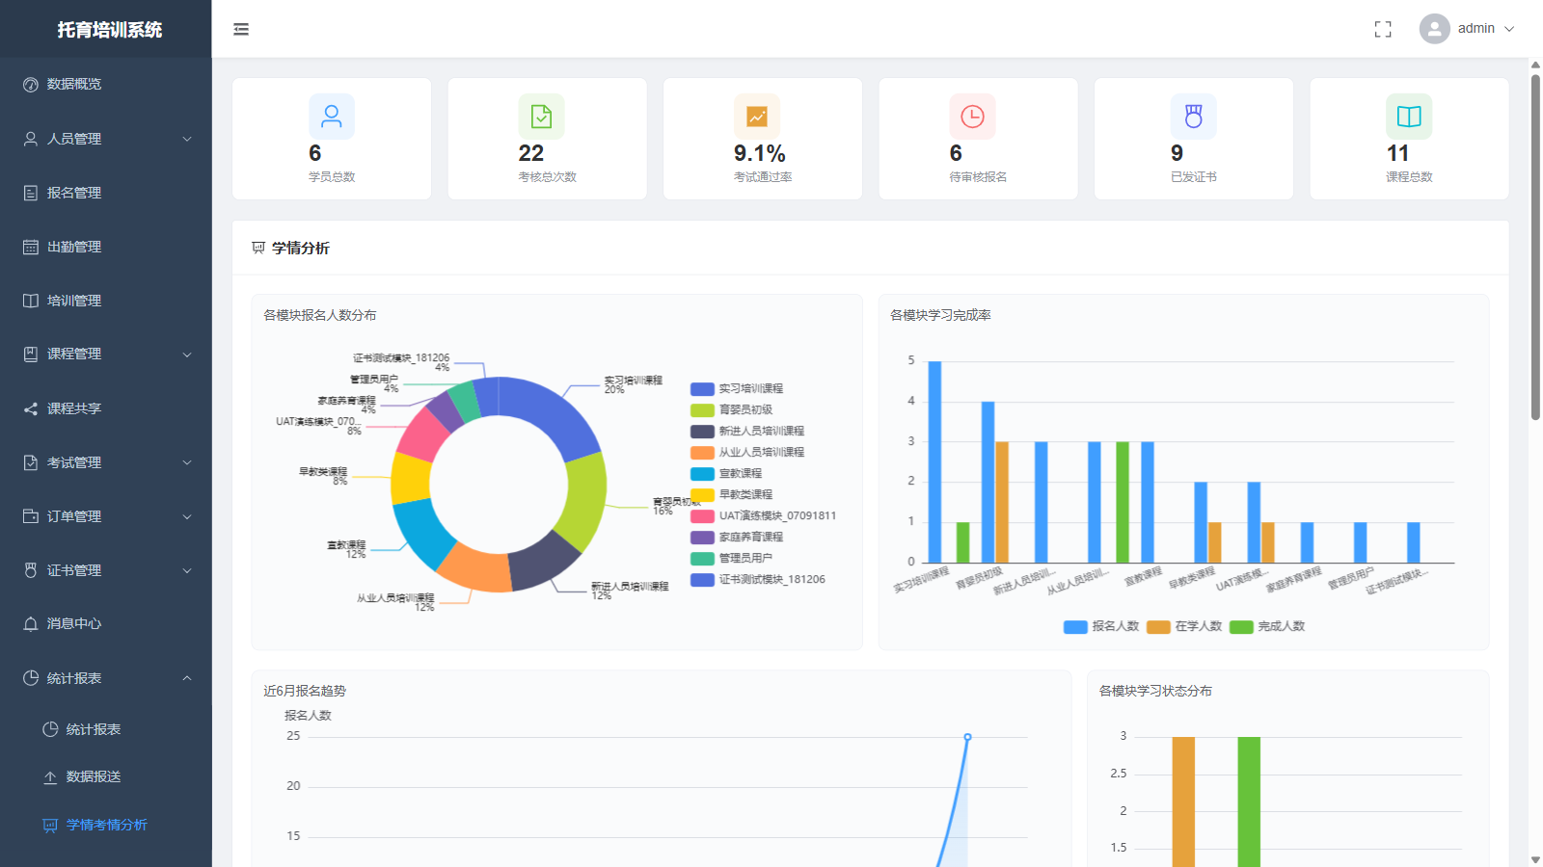Click the 学员总数 user card icon
This screenshot has height=867, width=1543.
(x=332, y=117)
